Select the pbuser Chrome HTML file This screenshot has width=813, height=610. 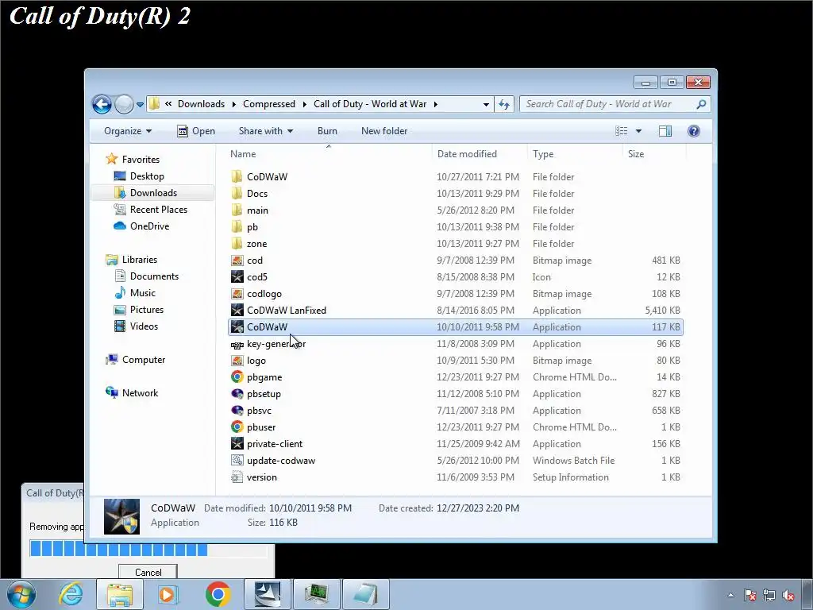pyautogui.click(x=455, y=427)
